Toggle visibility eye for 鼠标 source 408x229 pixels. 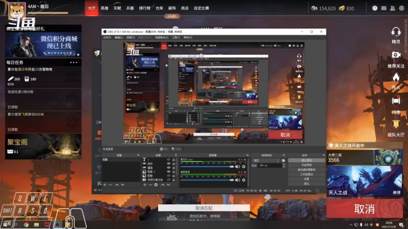[169, 163]
